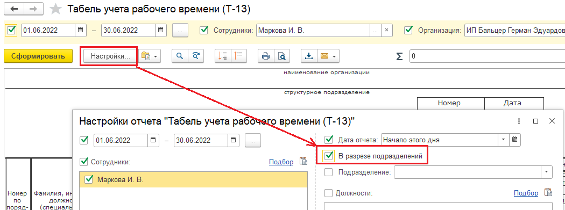The height and width of the screenshot is (210, 565).
Task: Toggle the Подразделение checkbox
Action: tap(329, 172)
